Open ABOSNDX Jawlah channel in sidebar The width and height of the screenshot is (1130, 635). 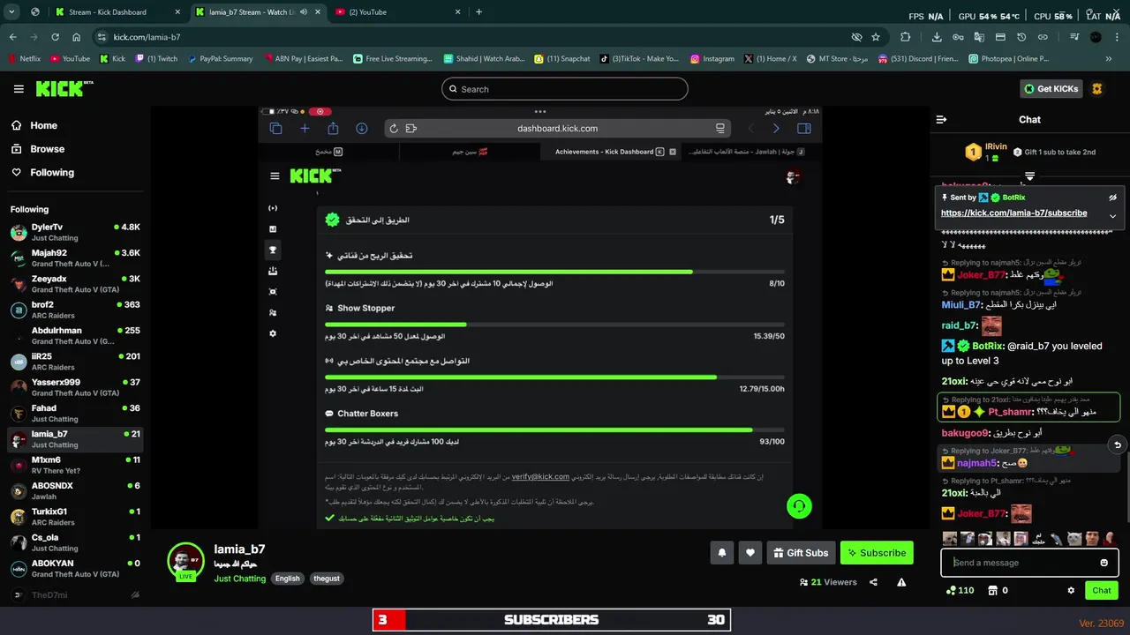pyautogui.click(x=75, y=490)
